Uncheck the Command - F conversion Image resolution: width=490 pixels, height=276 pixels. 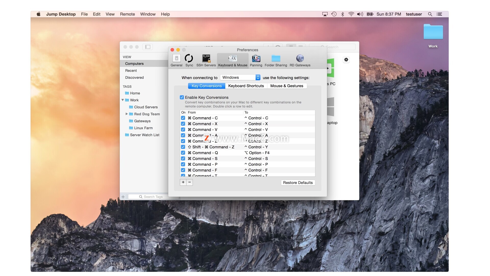[x=183, y=170]
